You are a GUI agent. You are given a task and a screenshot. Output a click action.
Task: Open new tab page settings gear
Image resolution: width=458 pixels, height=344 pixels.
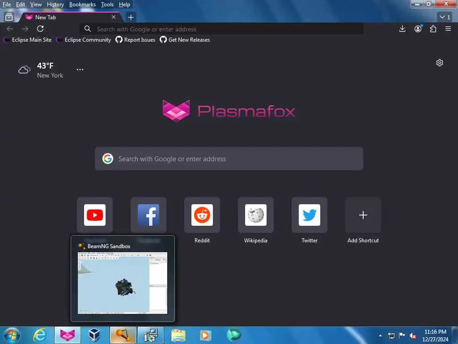point(440,63)
